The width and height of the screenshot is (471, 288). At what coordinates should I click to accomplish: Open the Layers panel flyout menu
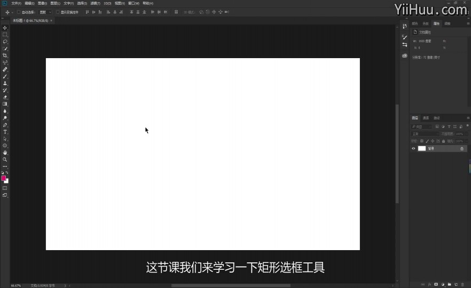pos(468,118)
